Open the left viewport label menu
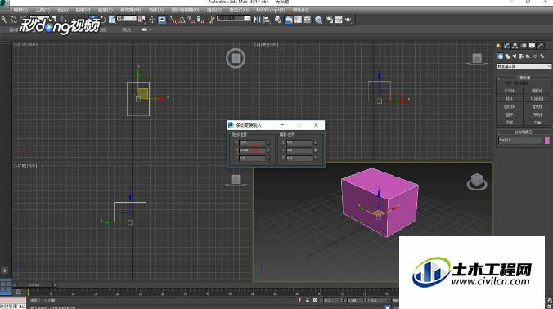This screenshot has width=553, height=309. 25,166
